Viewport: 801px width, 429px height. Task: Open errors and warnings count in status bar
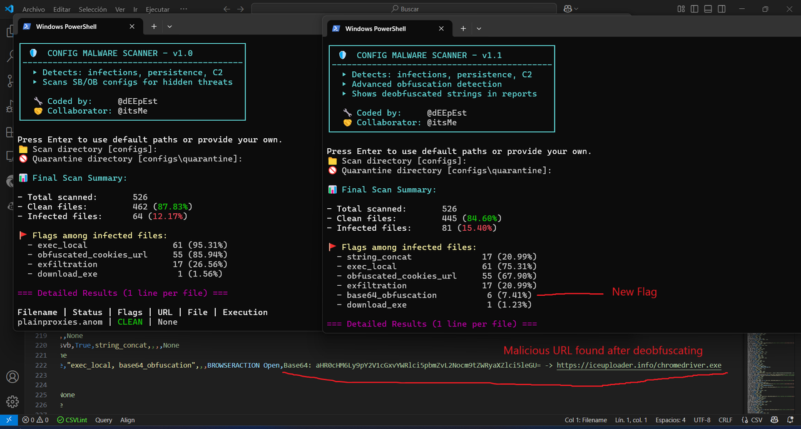[35, 420]
